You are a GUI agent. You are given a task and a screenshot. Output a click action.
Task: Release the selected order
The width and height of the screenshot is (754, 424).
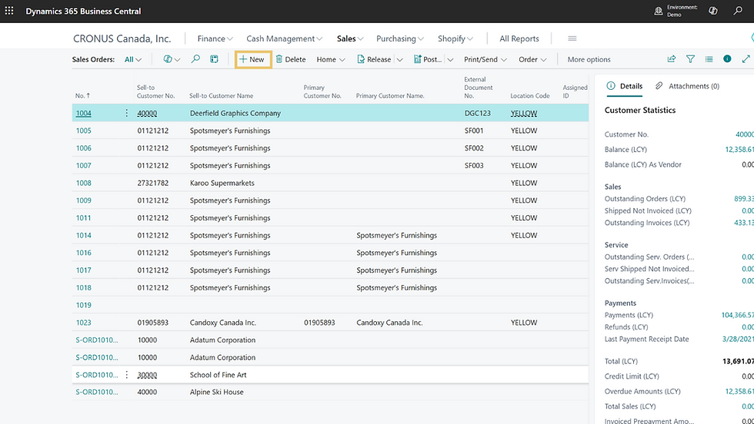374,60
